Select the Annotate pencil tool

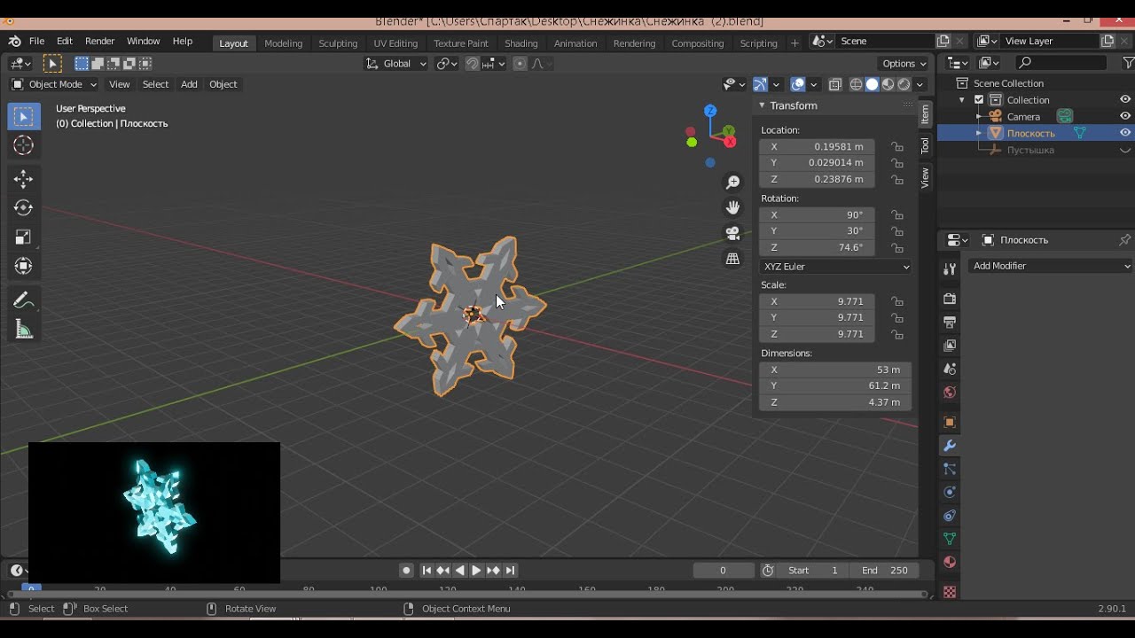click(24, 300)
